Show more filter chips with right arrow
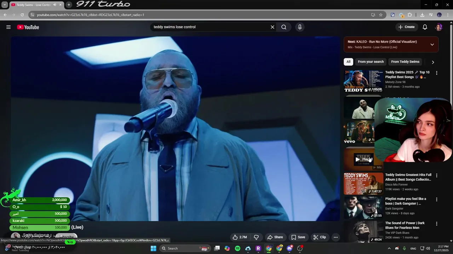Viewport: 453px width, 254px height. tap(433, 62)
